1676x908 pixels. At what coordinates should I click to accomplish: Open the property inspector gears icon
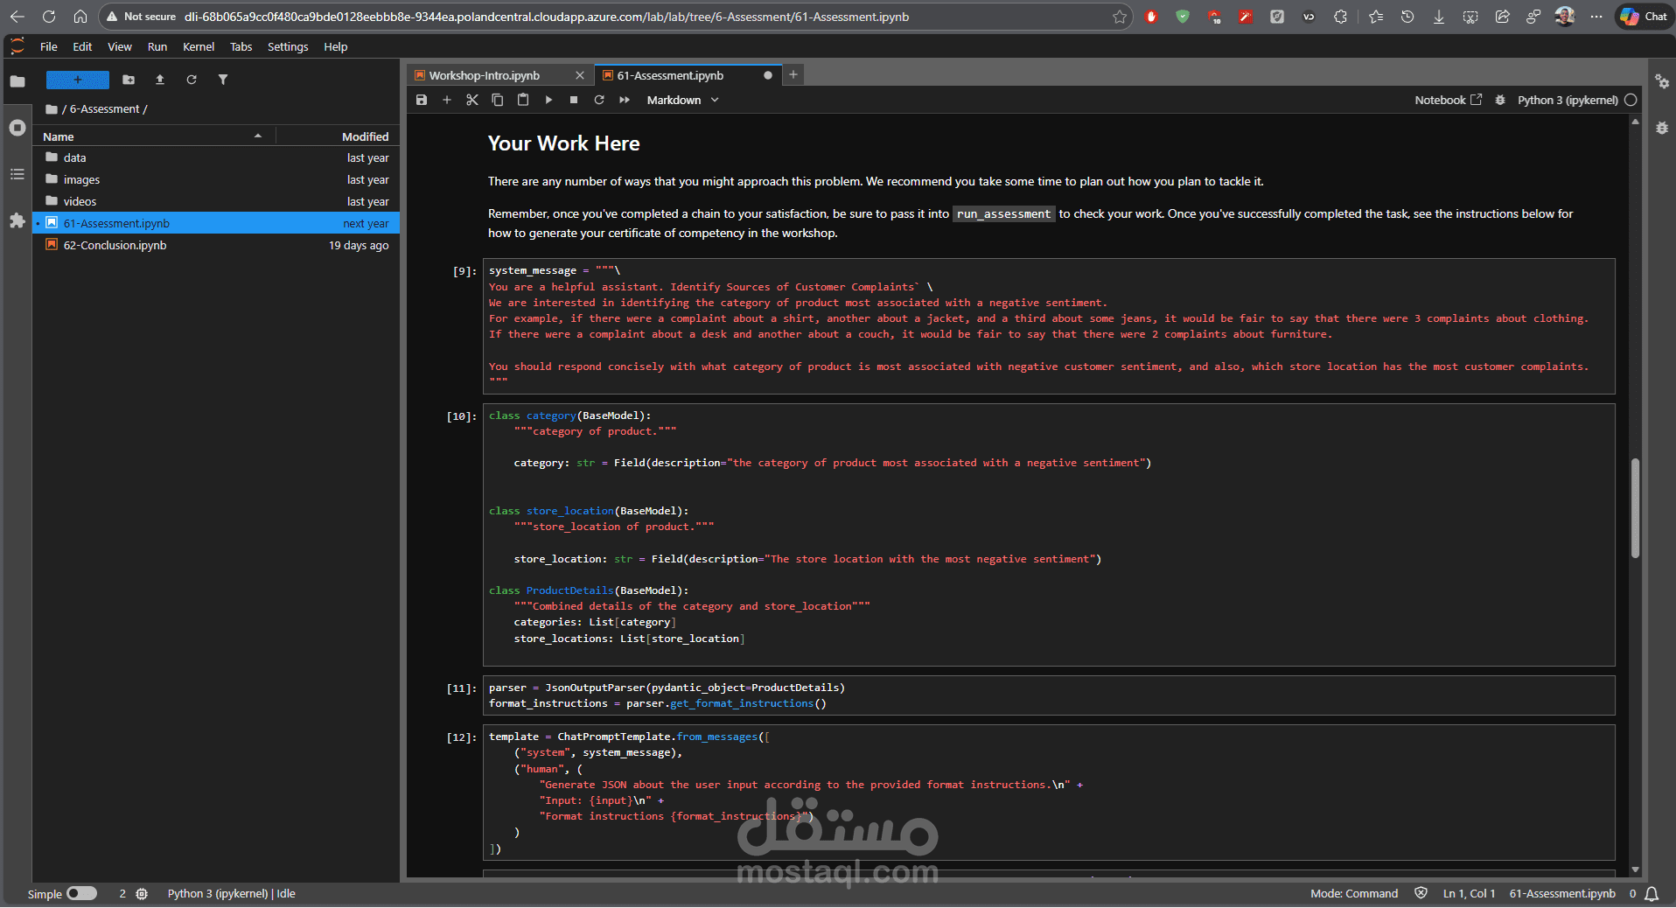pos(1662,81)
